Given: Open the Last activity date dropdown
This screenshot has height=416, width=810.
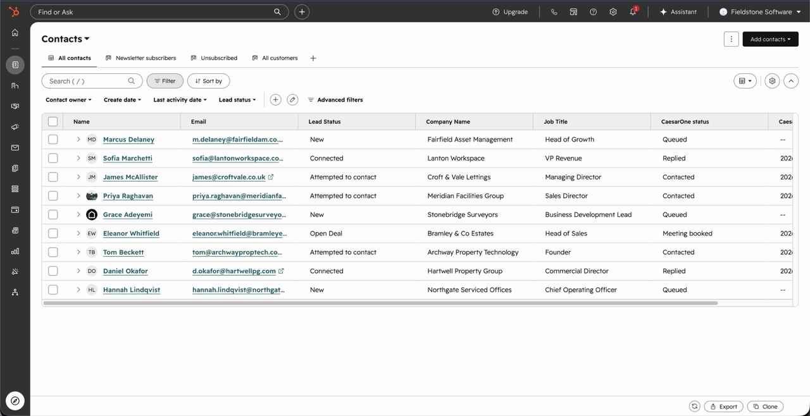Looking at the screenshot, I should click(x=180, y=100).
